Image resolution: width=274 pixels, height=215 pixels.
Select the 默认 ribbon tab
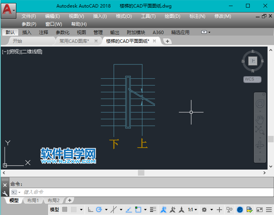coord(10,32)
